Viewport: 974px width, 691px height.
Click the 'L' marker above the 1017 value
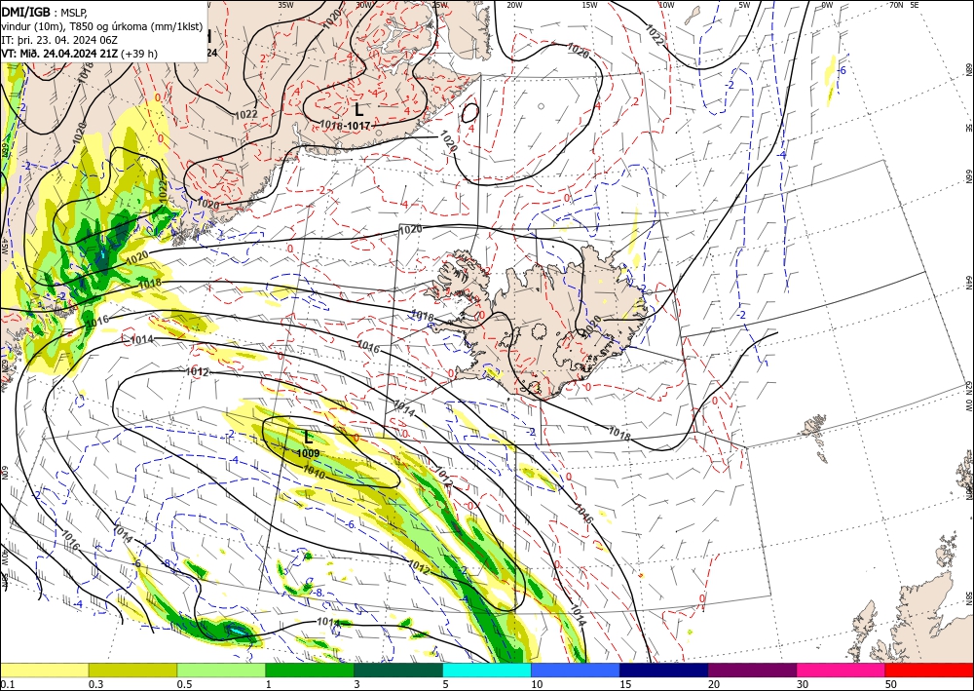(x=359, y=110)
